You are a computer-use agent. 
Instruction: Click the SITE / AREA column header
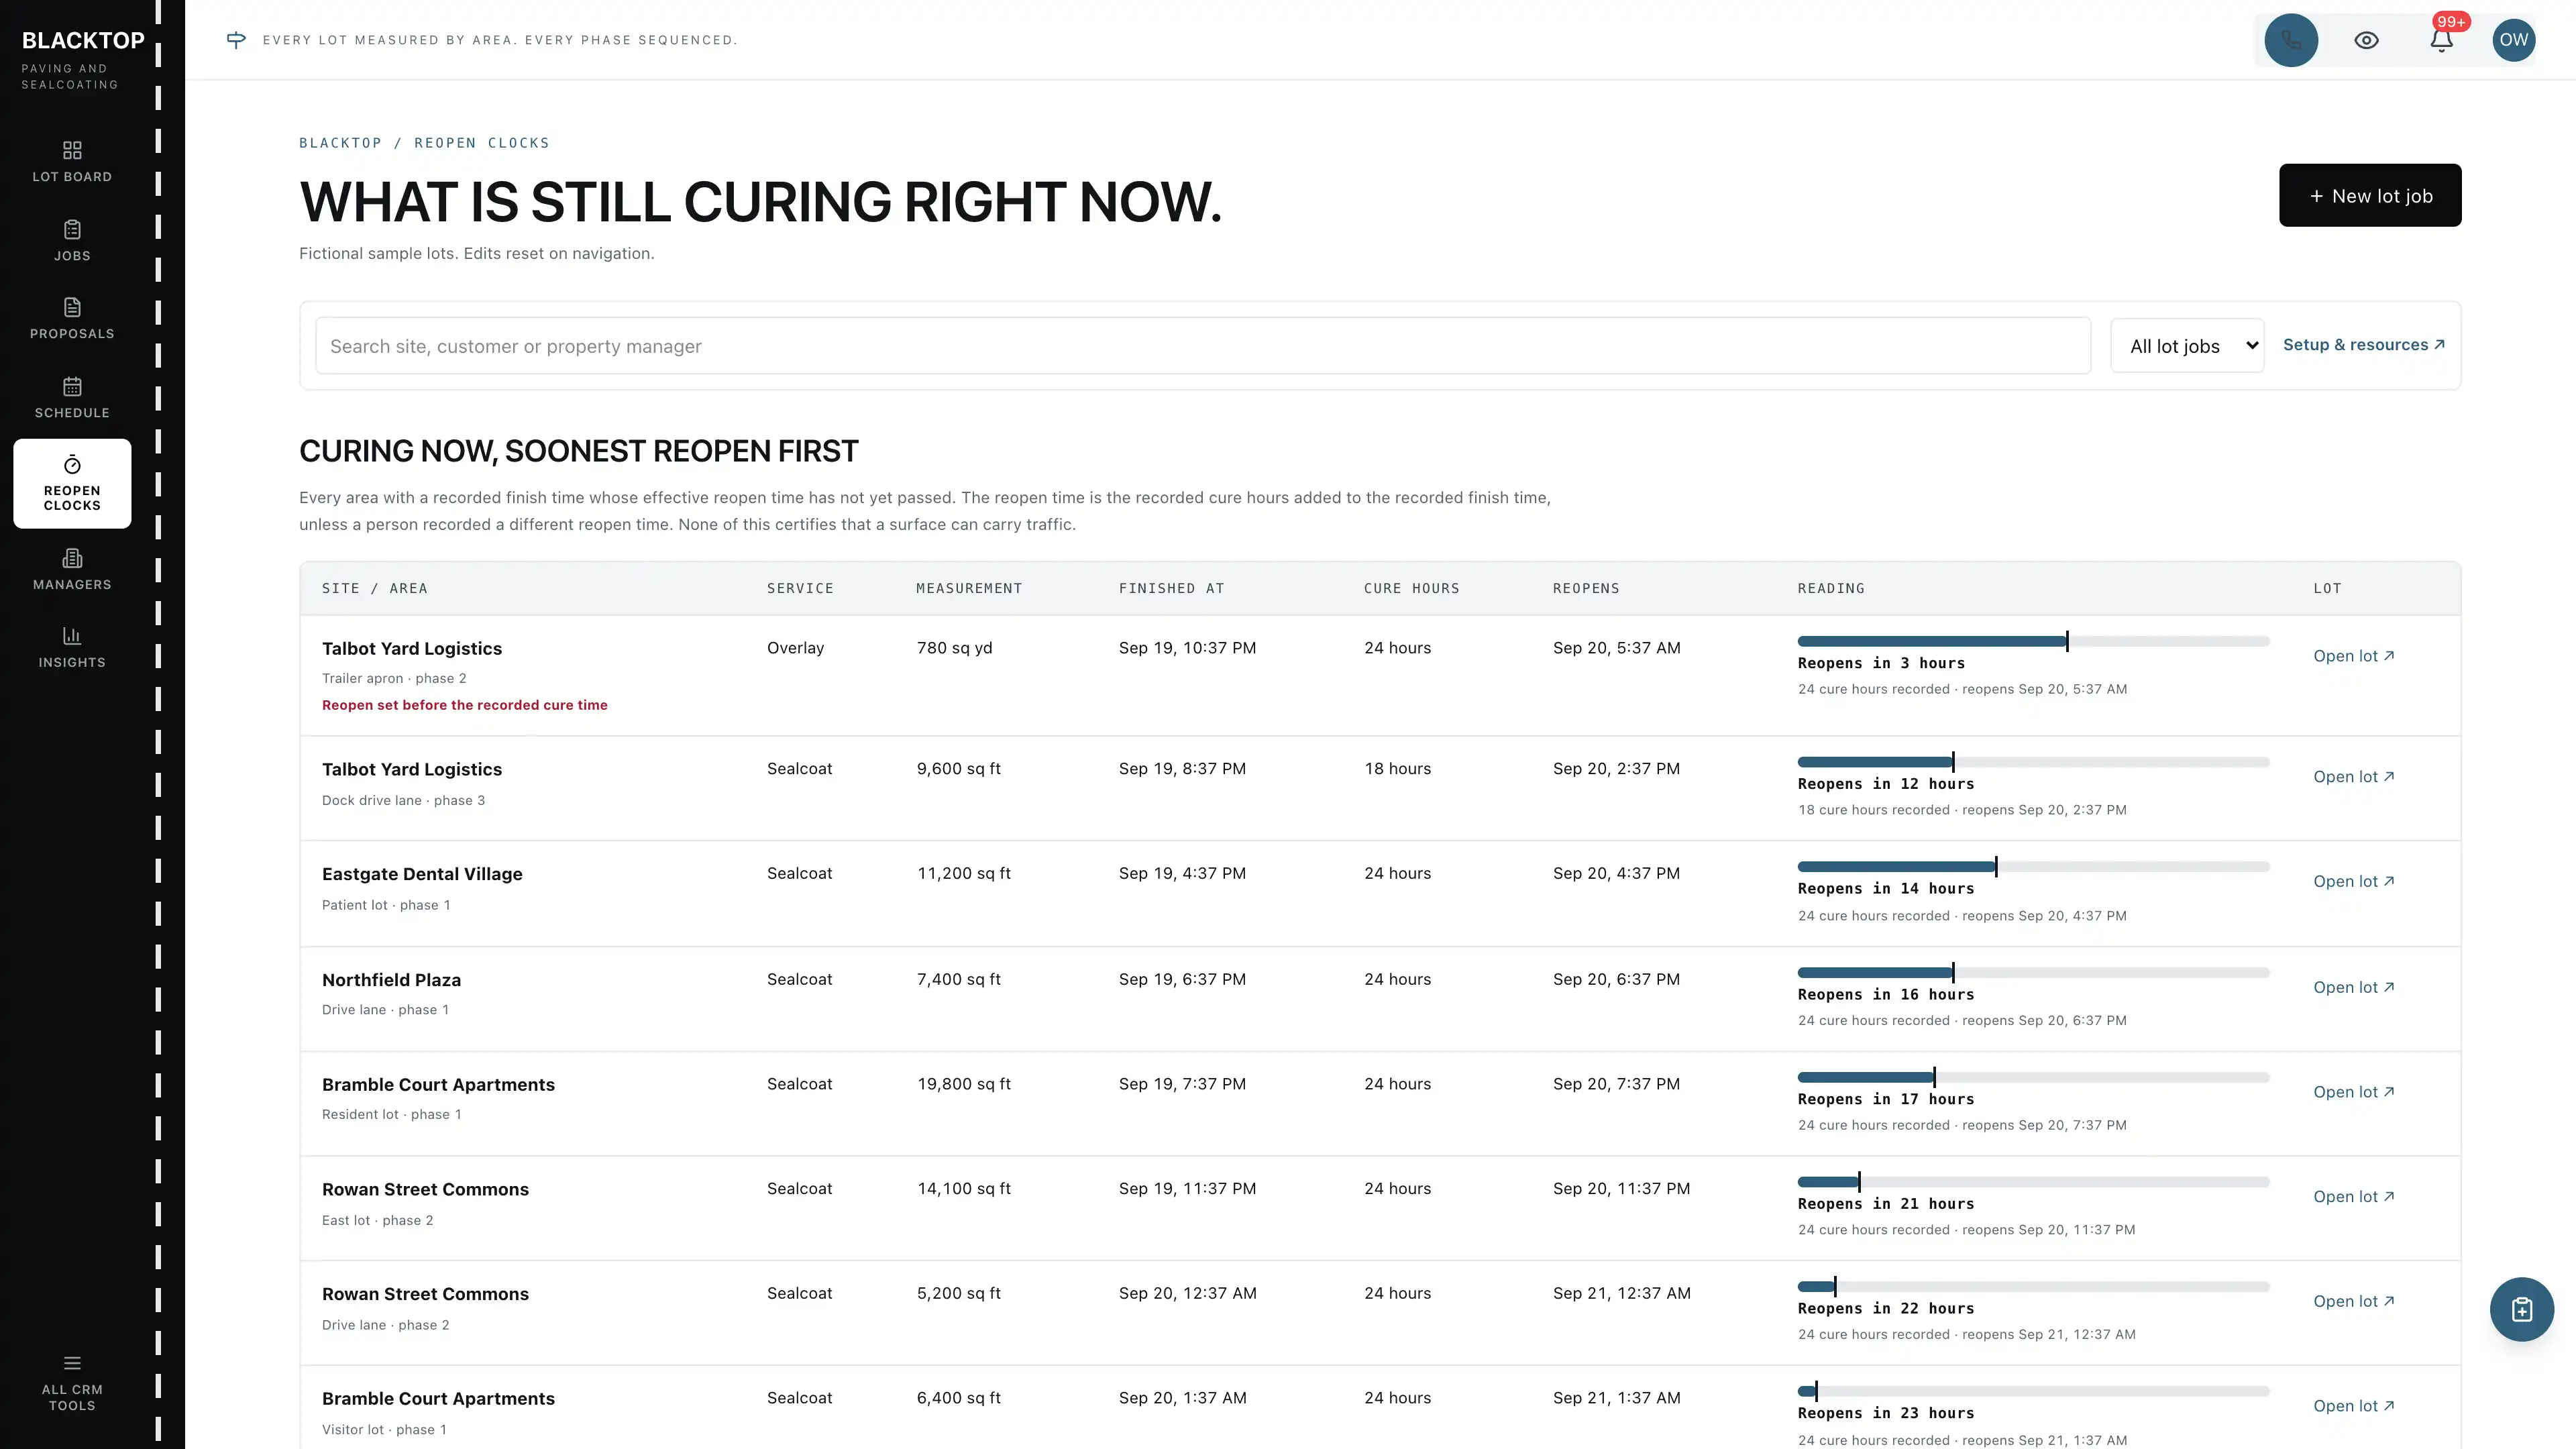(374, 589)
